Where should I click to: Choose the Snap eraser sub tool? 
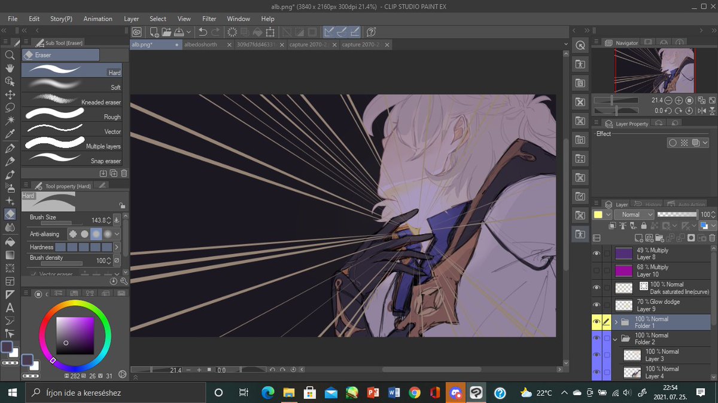(72, 158)
